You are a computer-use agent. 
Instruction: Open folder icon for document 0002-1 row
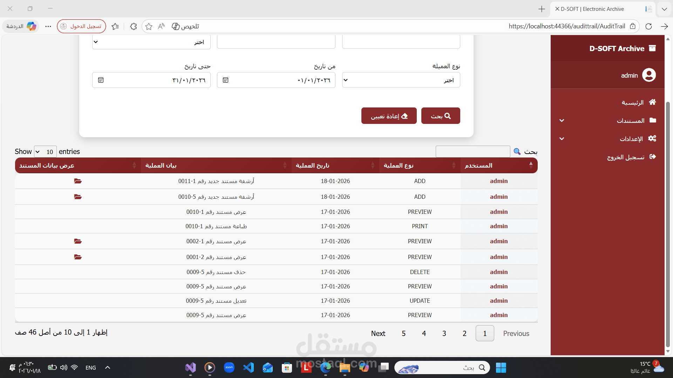(78, 241)
